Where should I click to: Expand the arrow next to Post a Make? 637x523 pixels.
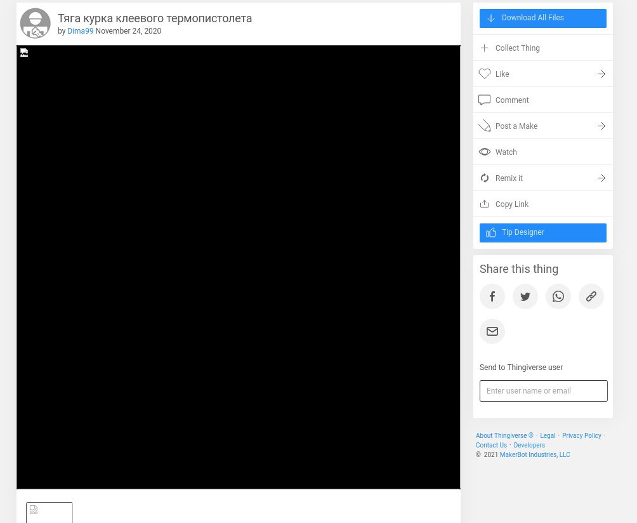point(601,126)
